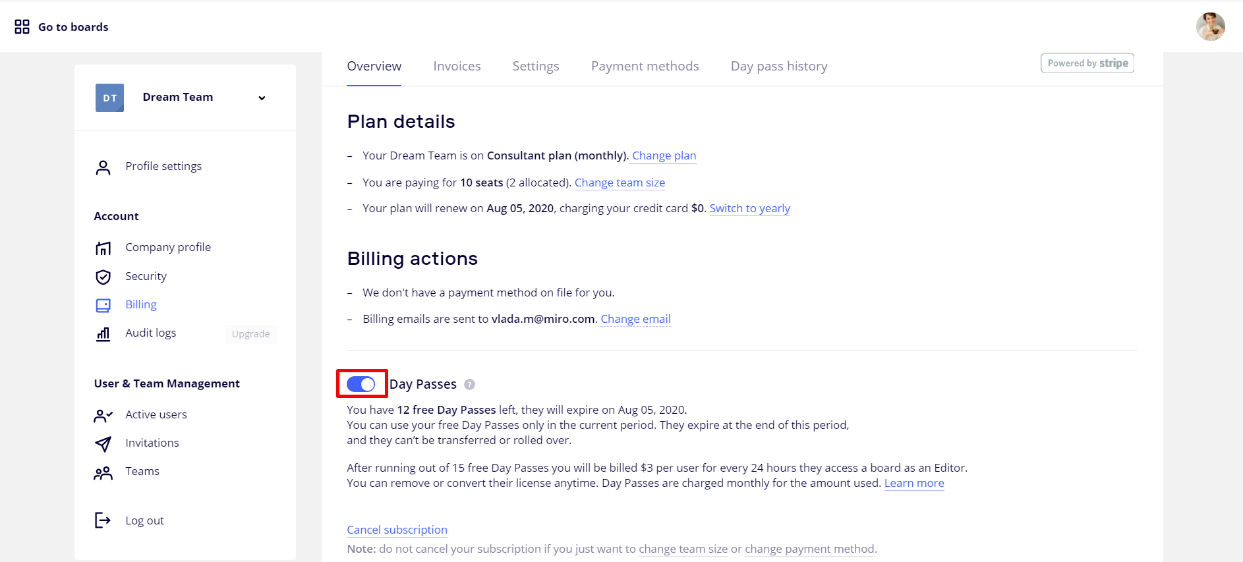Image resolution: width=1243 pixels, height=562 pixels.
Task: Click the Switch to yearly link
Action: pos(749,209)
